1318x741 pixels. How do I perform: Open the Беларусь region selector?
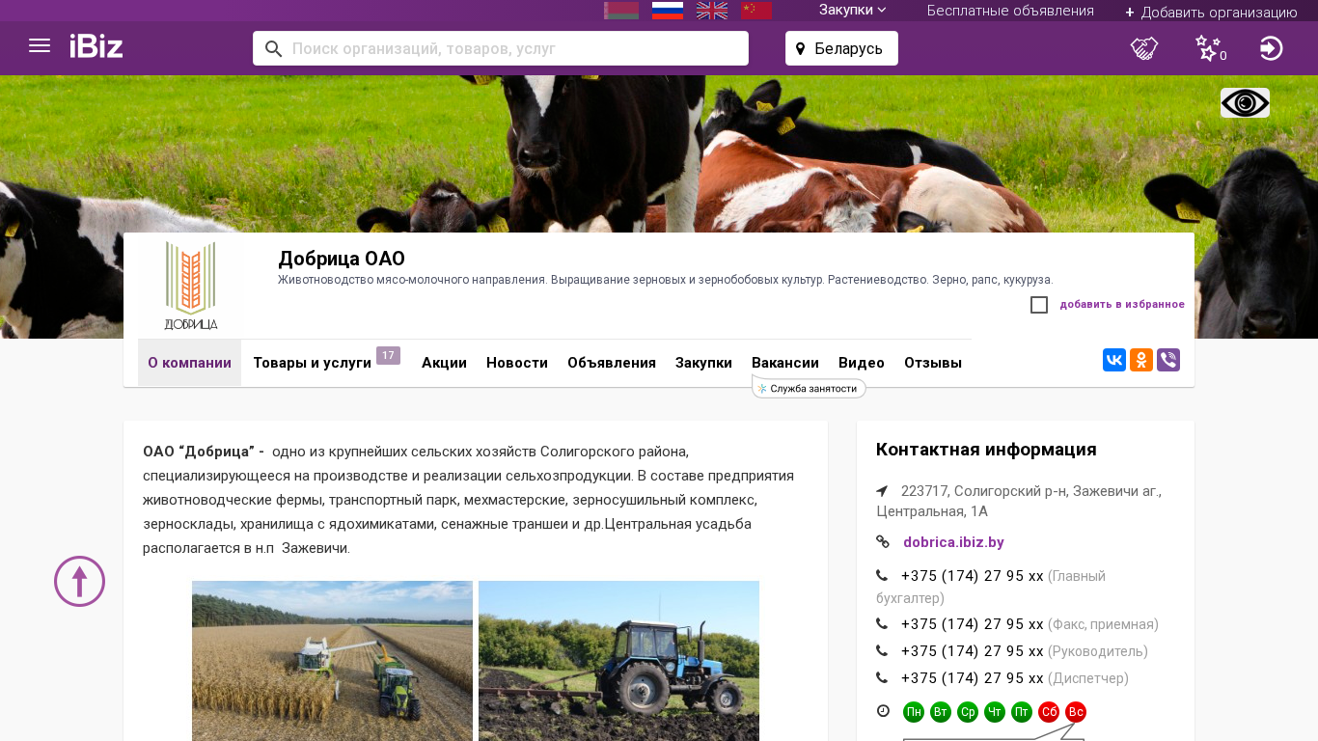[841, 48]
